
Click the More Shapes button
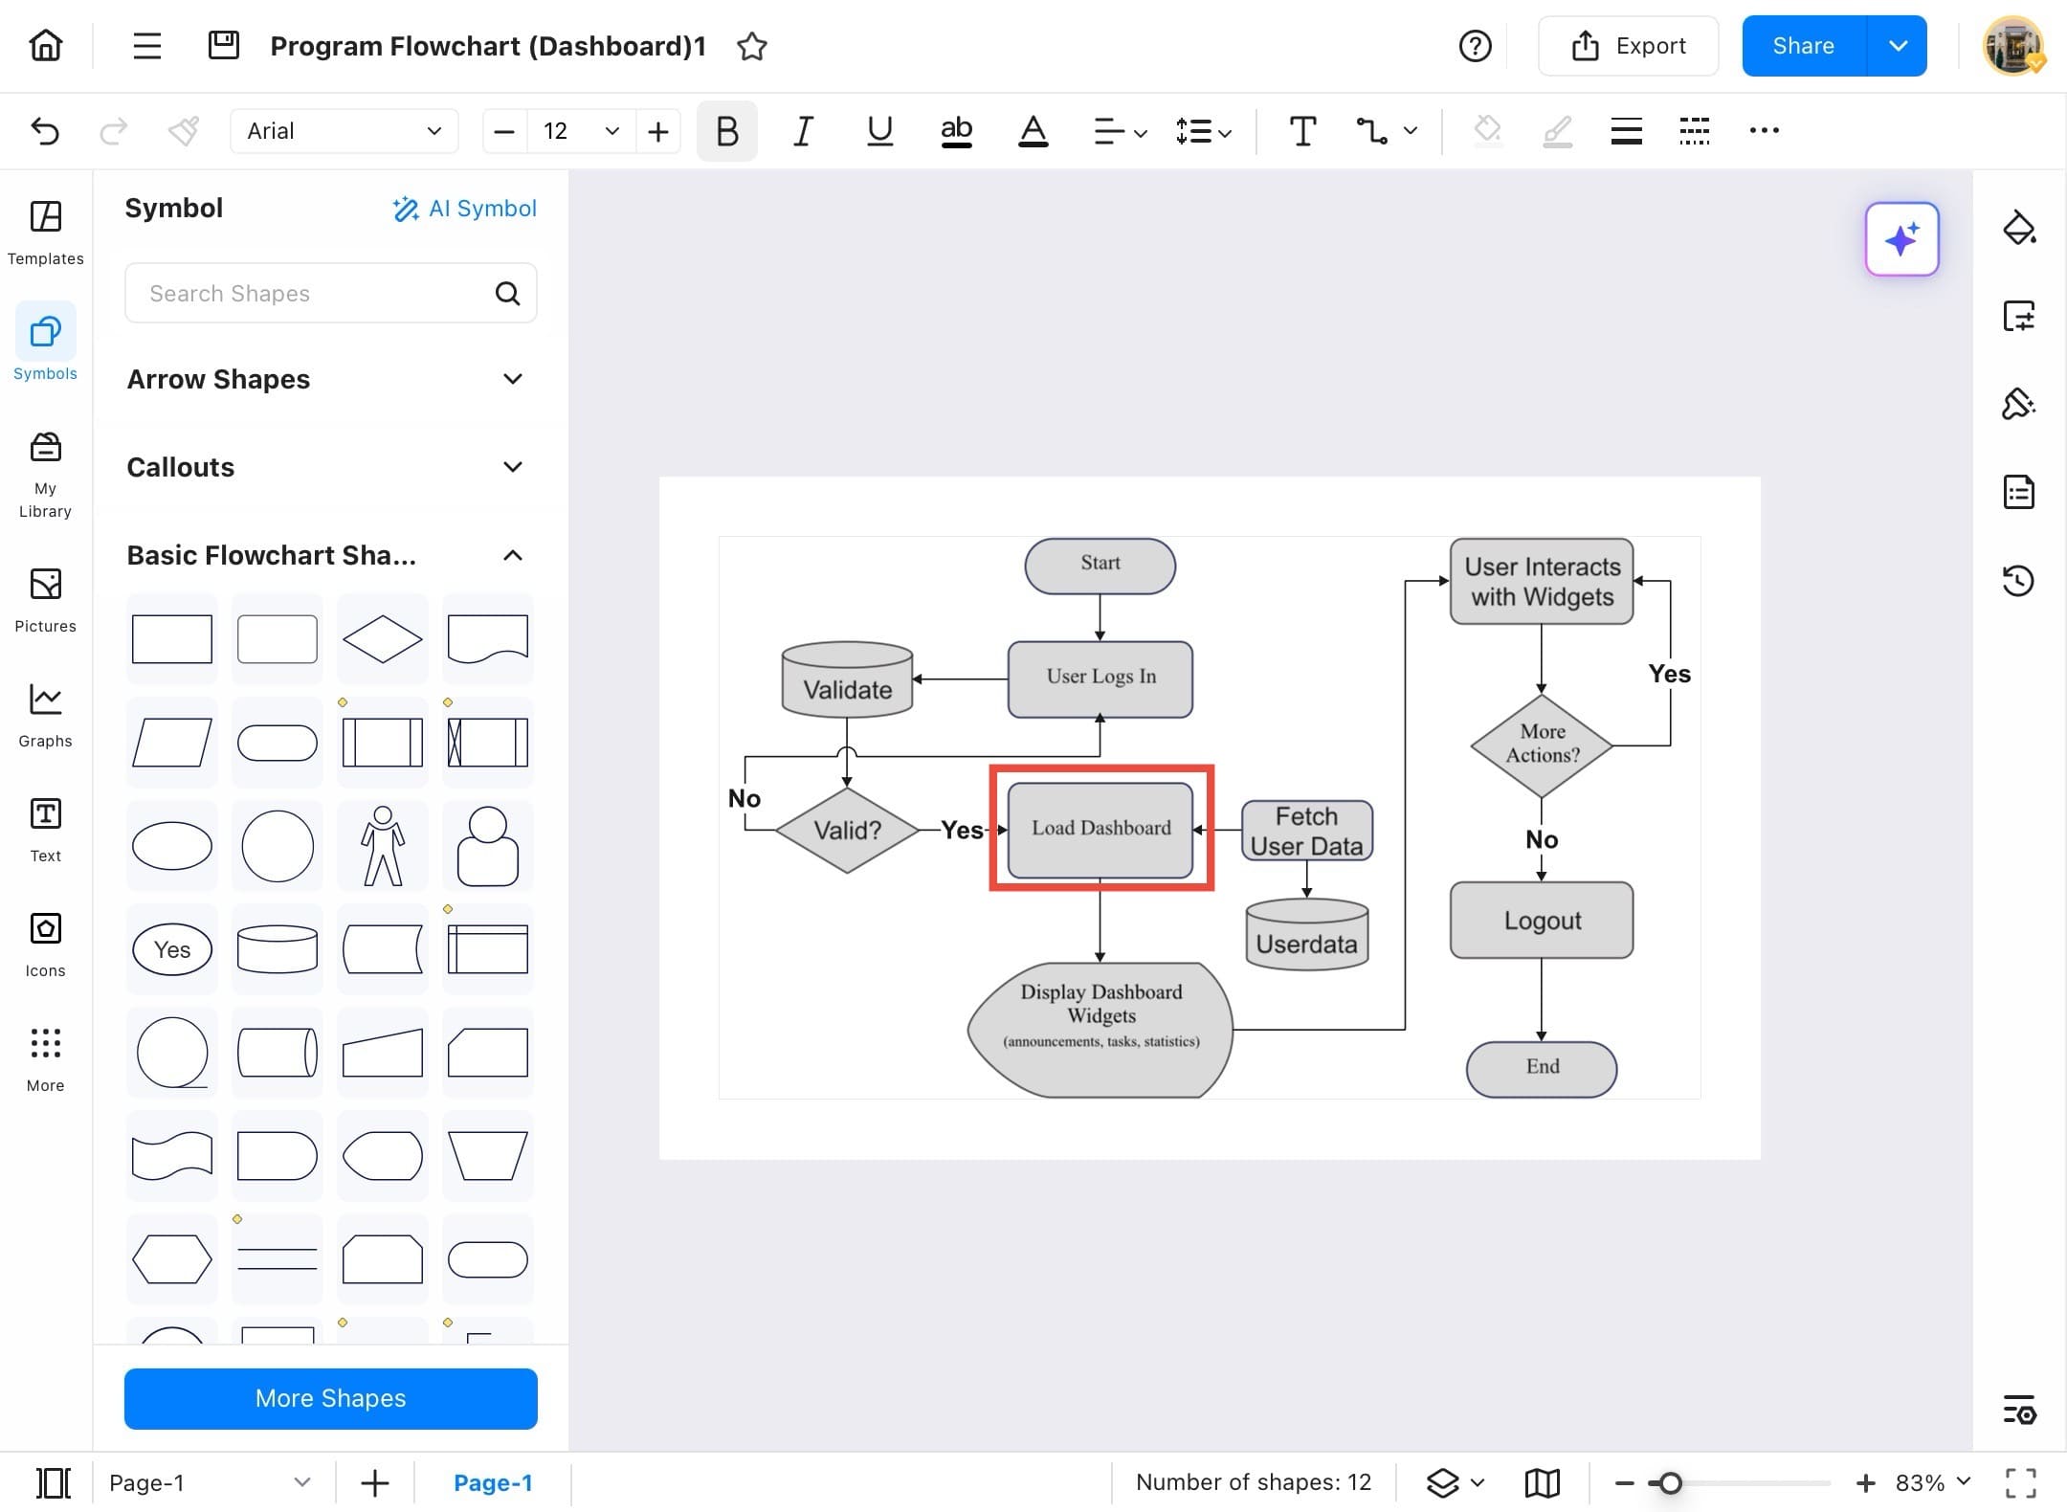tap(330, 1398)
